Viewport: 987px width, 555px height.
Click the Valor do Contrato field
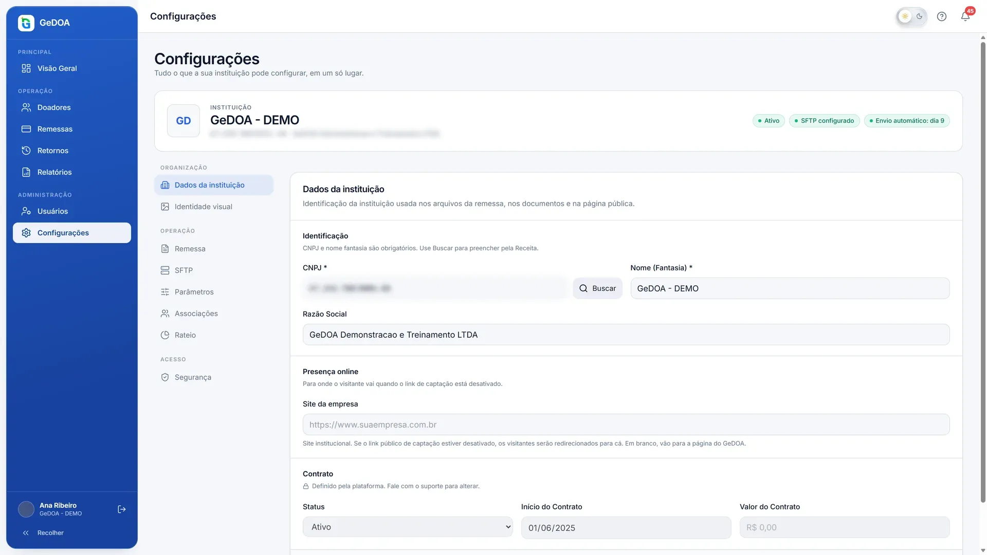click(x=845, y=527)
